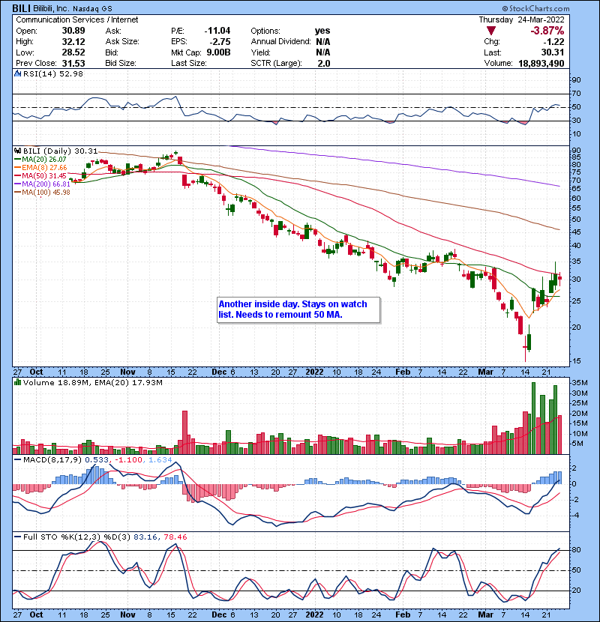
Task: Click the red down-triangle change indicator
Action: pyautogui.click(x=491, y=31)
